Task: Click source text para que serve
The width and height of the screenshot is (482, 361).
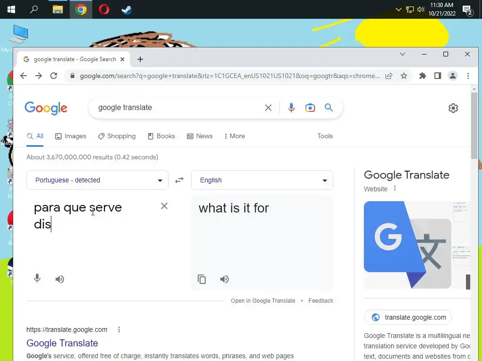Action: (x=78, y=208)
